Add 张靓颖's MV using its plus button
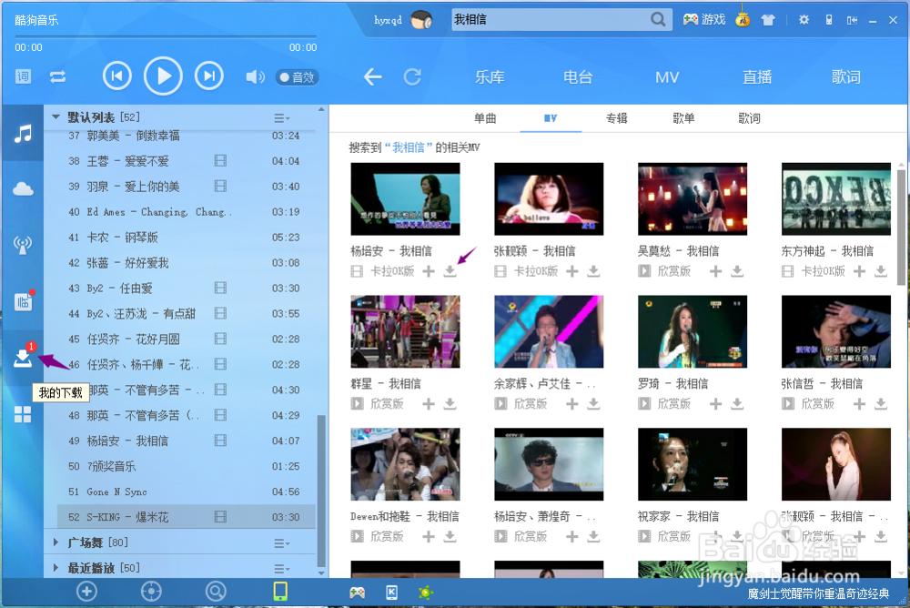This screenshot has height=608, width=910. pyautogui.click(x=571, y=270)
